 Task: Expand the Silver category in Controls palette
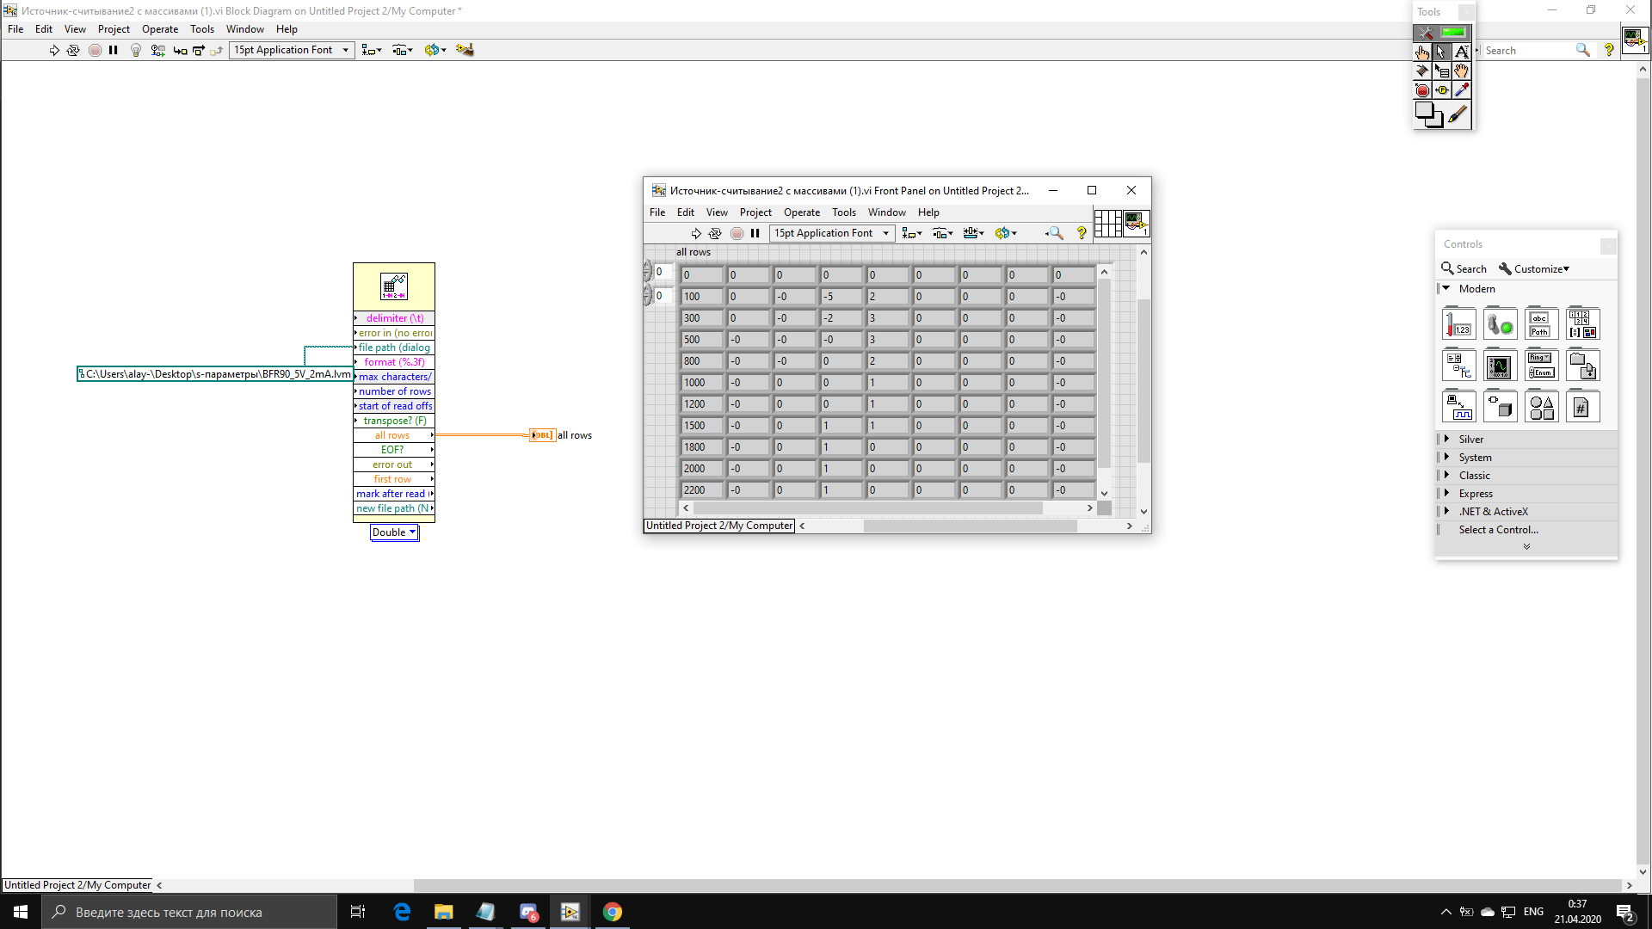[x=1446, y=440]
